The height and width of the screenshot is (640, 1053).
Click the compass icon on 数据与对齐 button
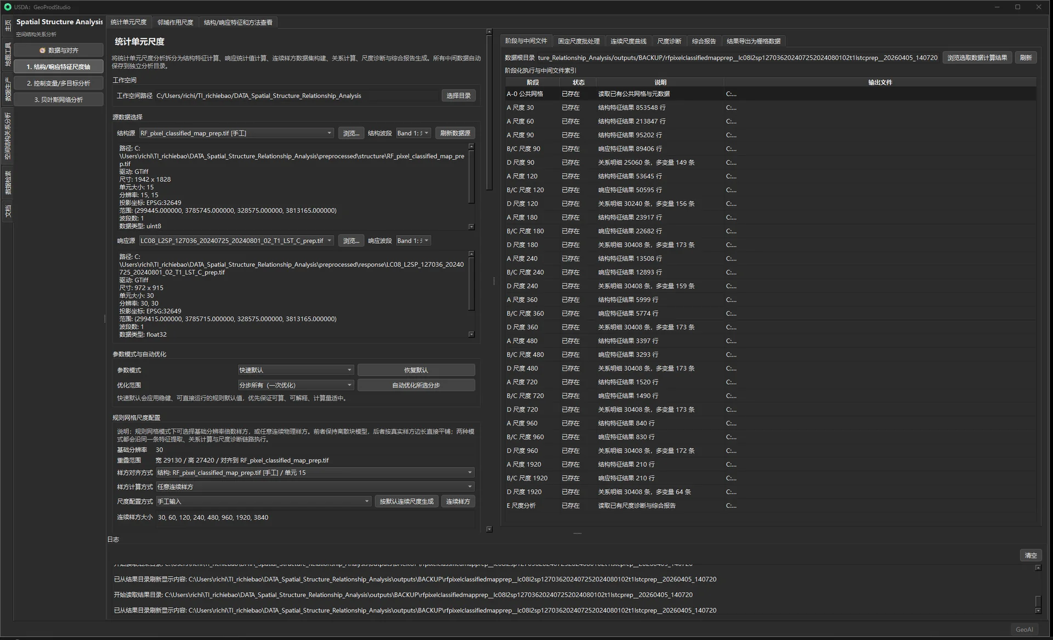point(42,50)
